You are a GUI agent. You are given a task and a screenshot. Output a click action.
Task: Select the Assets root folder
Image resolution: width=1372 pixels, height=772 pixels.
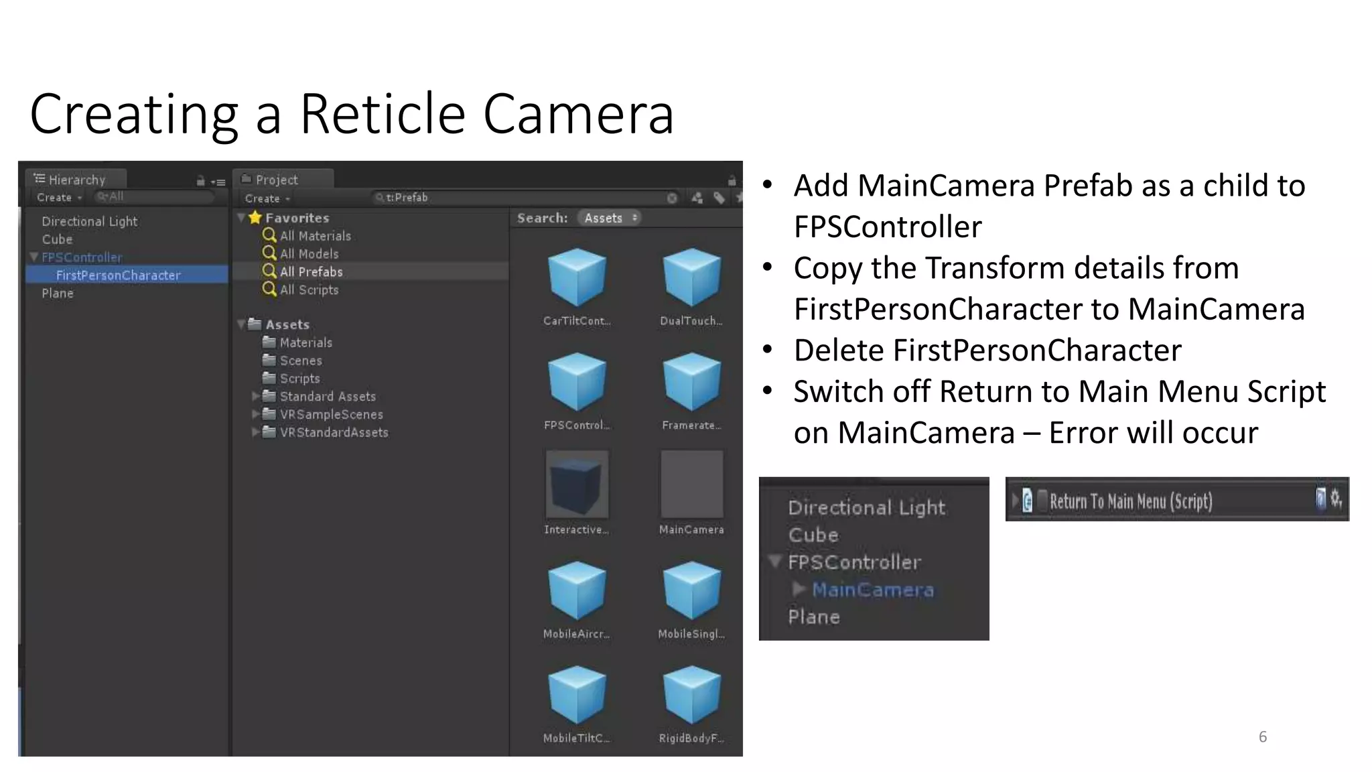(x=287, y=324)
